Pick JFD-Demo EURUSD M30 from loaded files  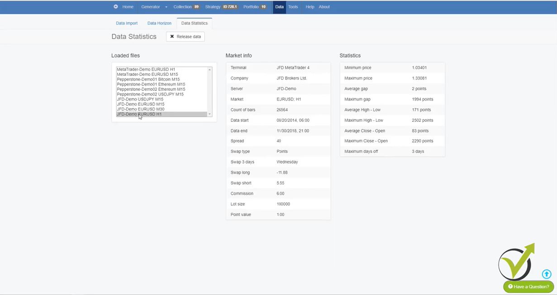tap(140, 109)
